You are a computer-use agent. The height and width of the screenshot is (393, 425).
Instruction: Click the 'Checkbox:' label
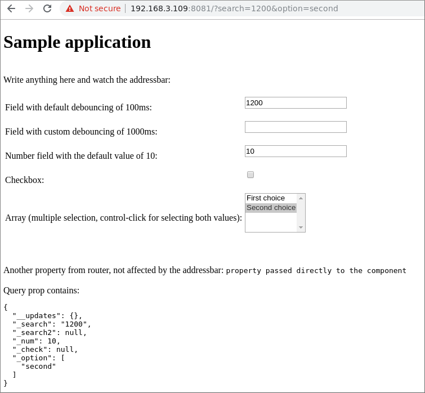tap(25, 180)
